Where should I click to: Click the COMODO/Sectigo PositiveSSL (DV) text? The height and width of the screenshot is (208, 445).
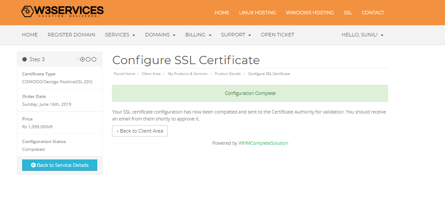57,81
